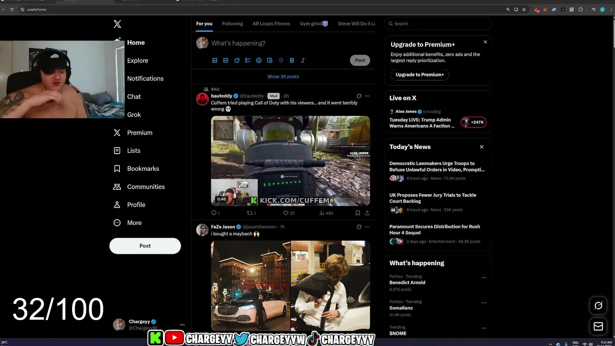This screenshot has height=346, width=615.
Task: Open the Lists icon in sidebar
Action: (x=117, y=150)
